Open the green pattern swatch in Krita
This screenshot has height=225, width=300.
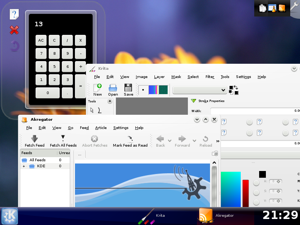163,90
